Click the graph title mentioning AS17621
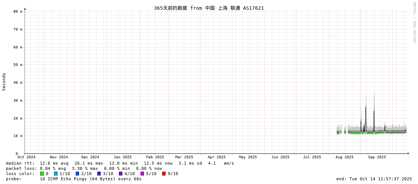The image size is (418, 184). (x=209, y=8)
